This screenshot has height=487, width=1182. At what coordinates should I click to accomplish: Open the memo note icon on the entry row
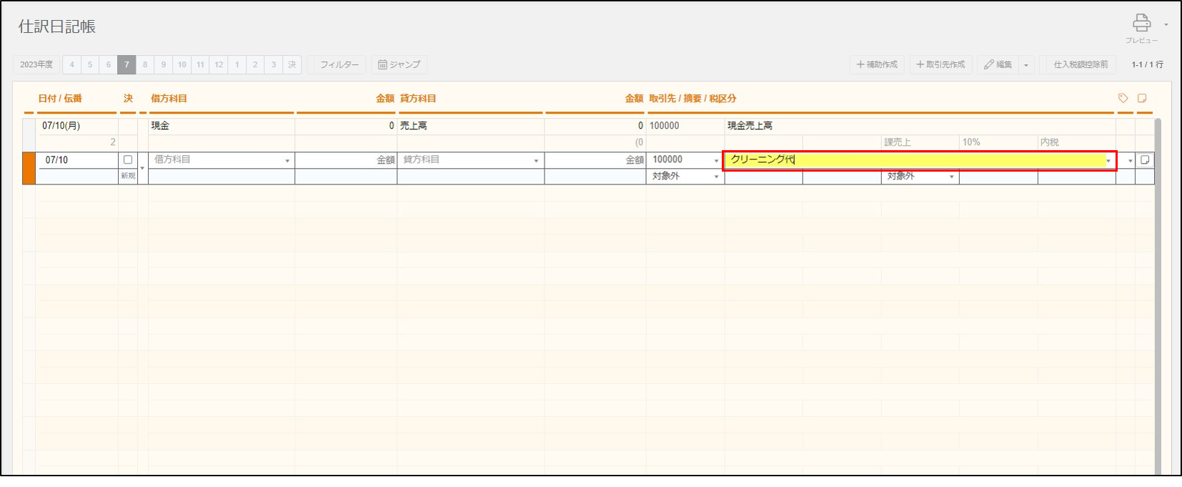click(1144, 160)
